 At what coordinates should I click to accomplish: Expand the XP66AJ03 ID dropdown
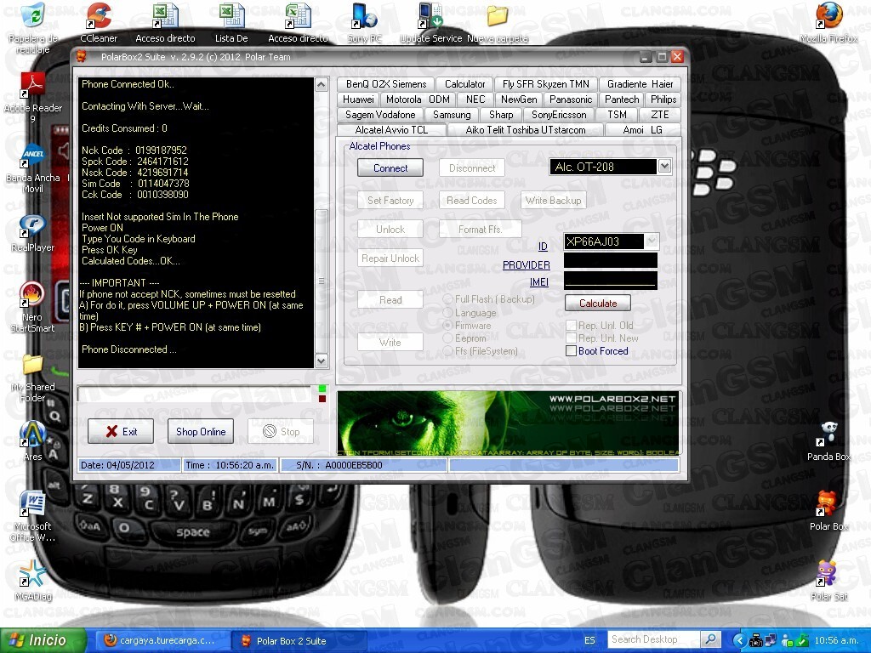pos(652,241)
